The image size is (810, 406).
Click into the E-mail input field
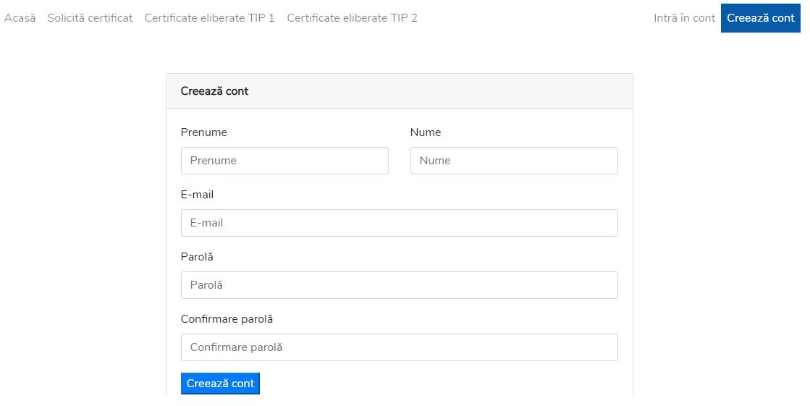pos(400,223)
